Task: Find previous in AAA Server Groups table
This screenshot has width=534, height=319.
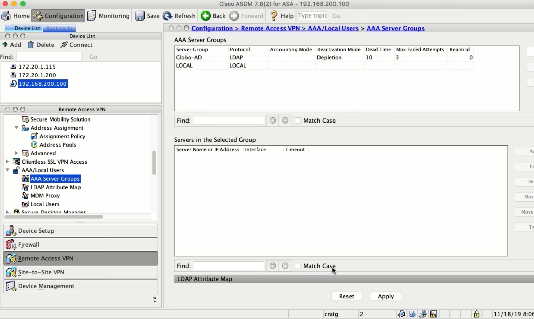Action: (285, 121)
